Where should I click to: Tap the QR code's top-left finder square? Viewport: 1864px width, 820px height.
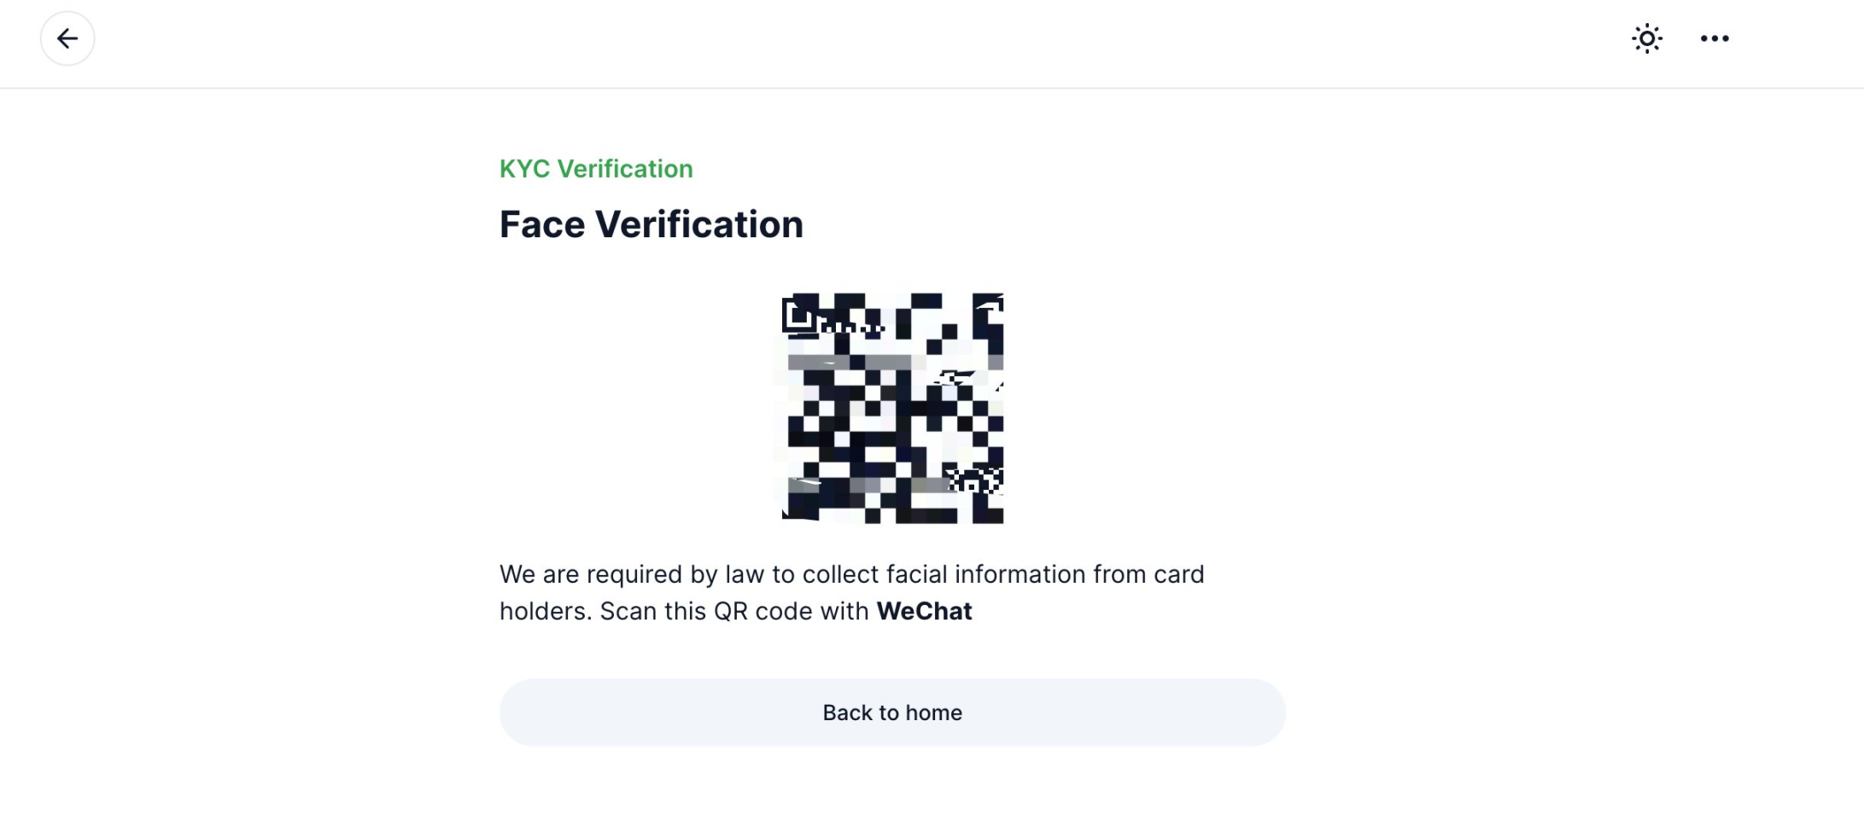[799, 314]
